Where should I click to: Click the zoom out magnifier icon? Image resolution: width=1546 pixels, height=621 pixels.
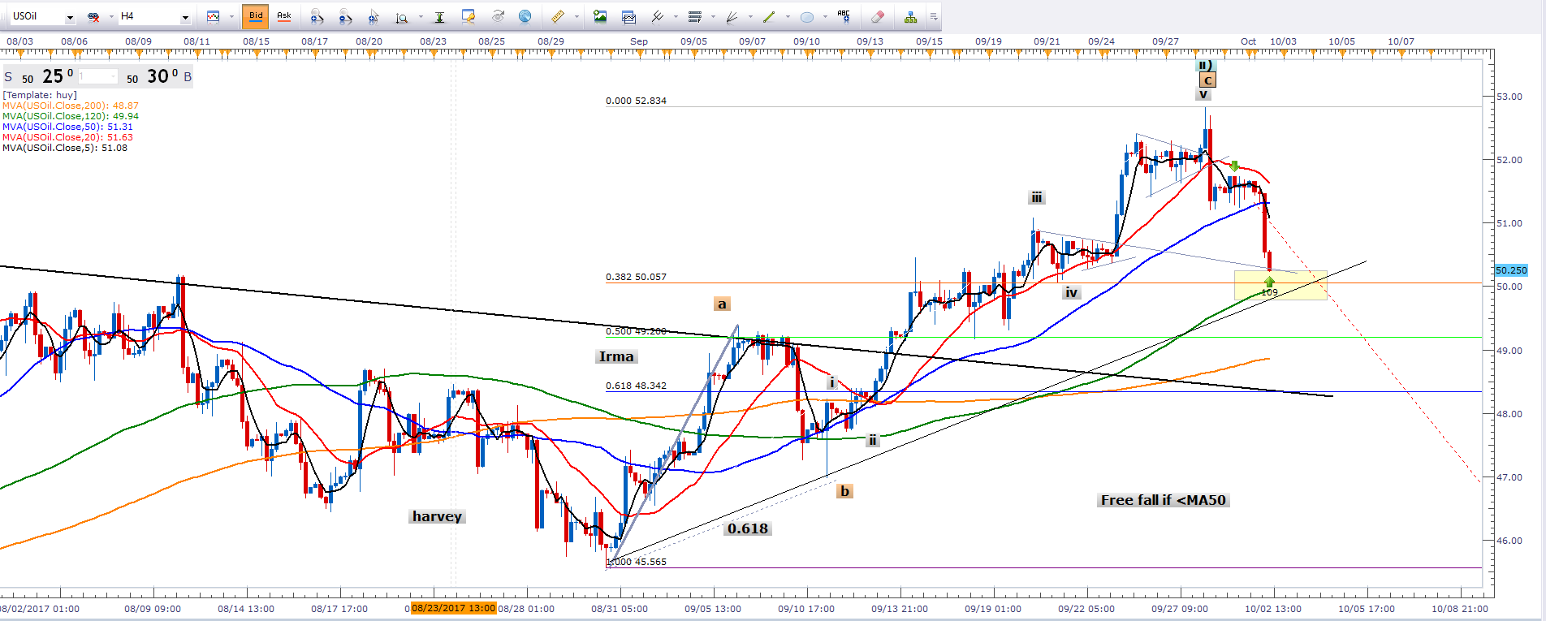(x=345, y=16)
